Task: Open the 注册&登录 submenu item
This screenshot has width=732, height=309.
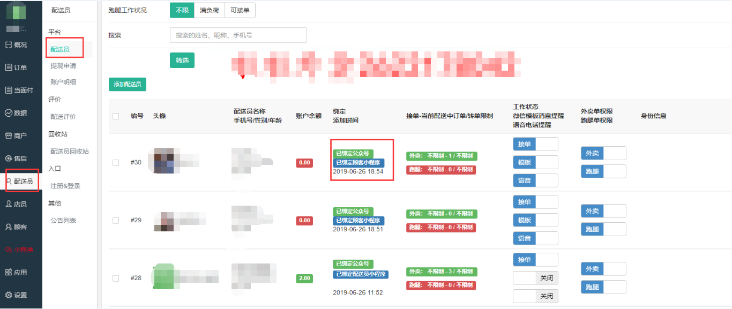Action: pos(65,186)
